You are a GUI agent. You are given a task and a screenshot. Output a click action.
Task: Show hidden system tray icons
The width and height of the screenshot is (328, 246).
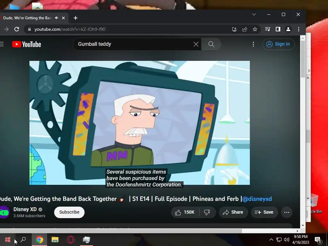(271, 240)
